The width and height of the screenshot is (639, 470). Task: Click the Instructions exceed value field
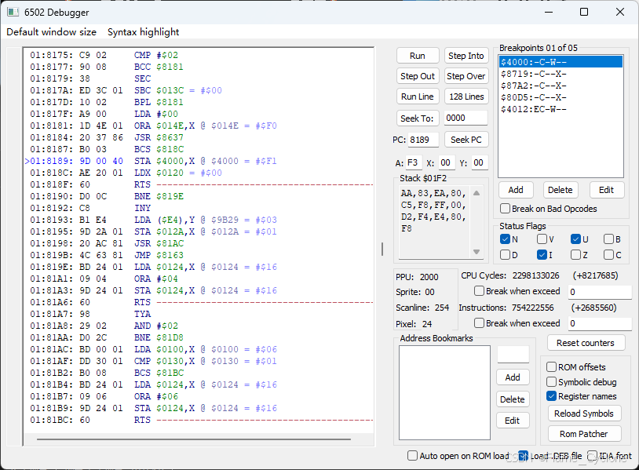(x=600, y=323)
